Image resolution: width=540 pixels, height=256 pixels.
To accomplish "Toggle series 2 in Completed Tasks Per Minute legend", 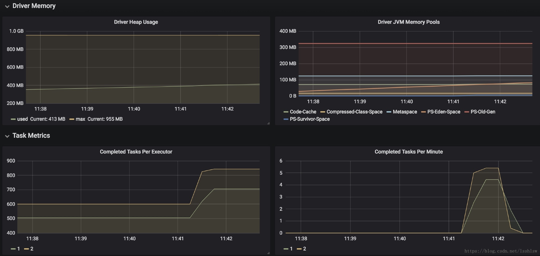I will coord(305,249).
